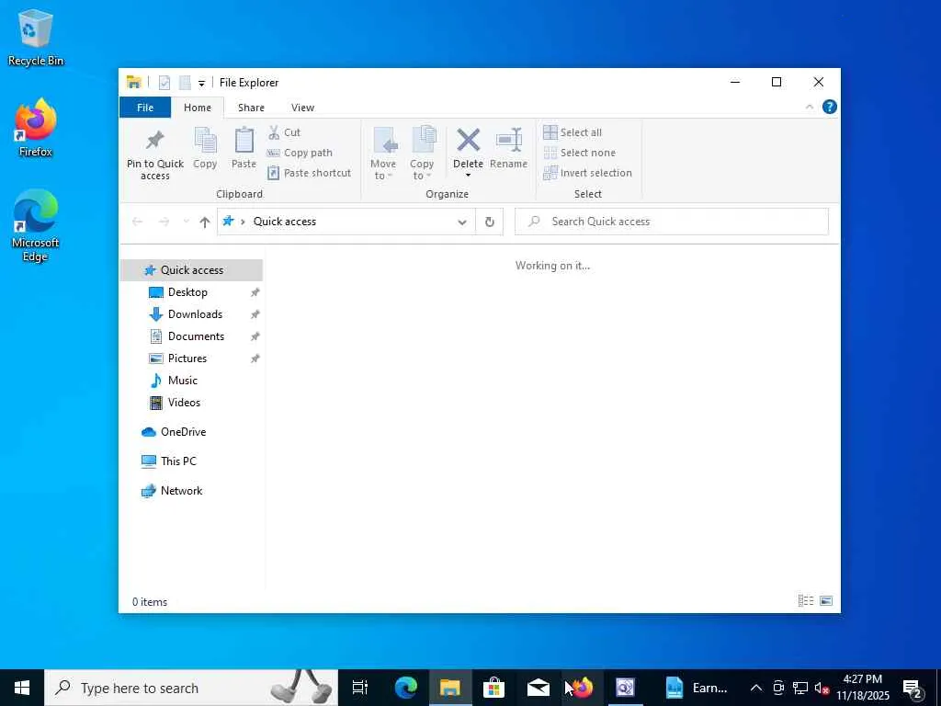Switch to the View tab
This screenshot has width=941, height=706.
point(302,108)
